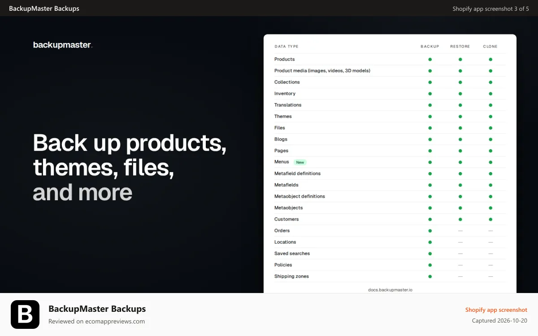Image resolution: width=538 pixels, height=336 pixels.
Task: Select the Translations row label
Action: (x=288, y=105)
